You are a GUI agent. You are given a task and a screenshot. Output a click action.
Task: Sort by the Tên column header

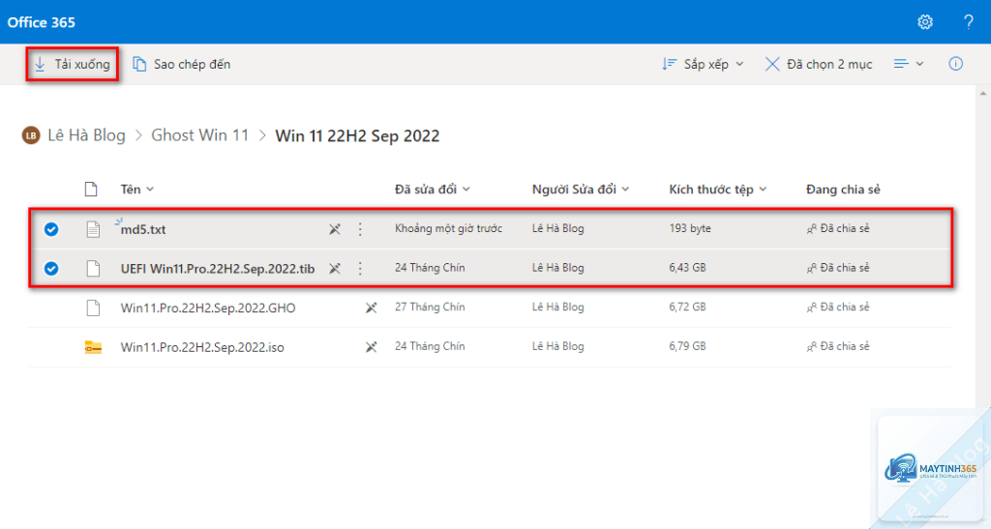click(137, 190)
